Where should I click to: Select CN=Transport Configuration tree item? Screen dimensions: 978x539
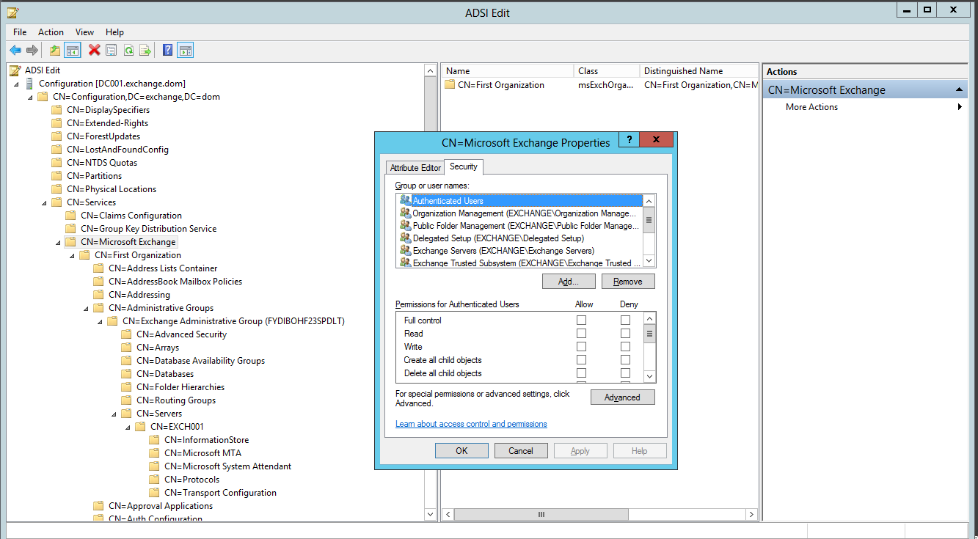(x=220, y=493)
